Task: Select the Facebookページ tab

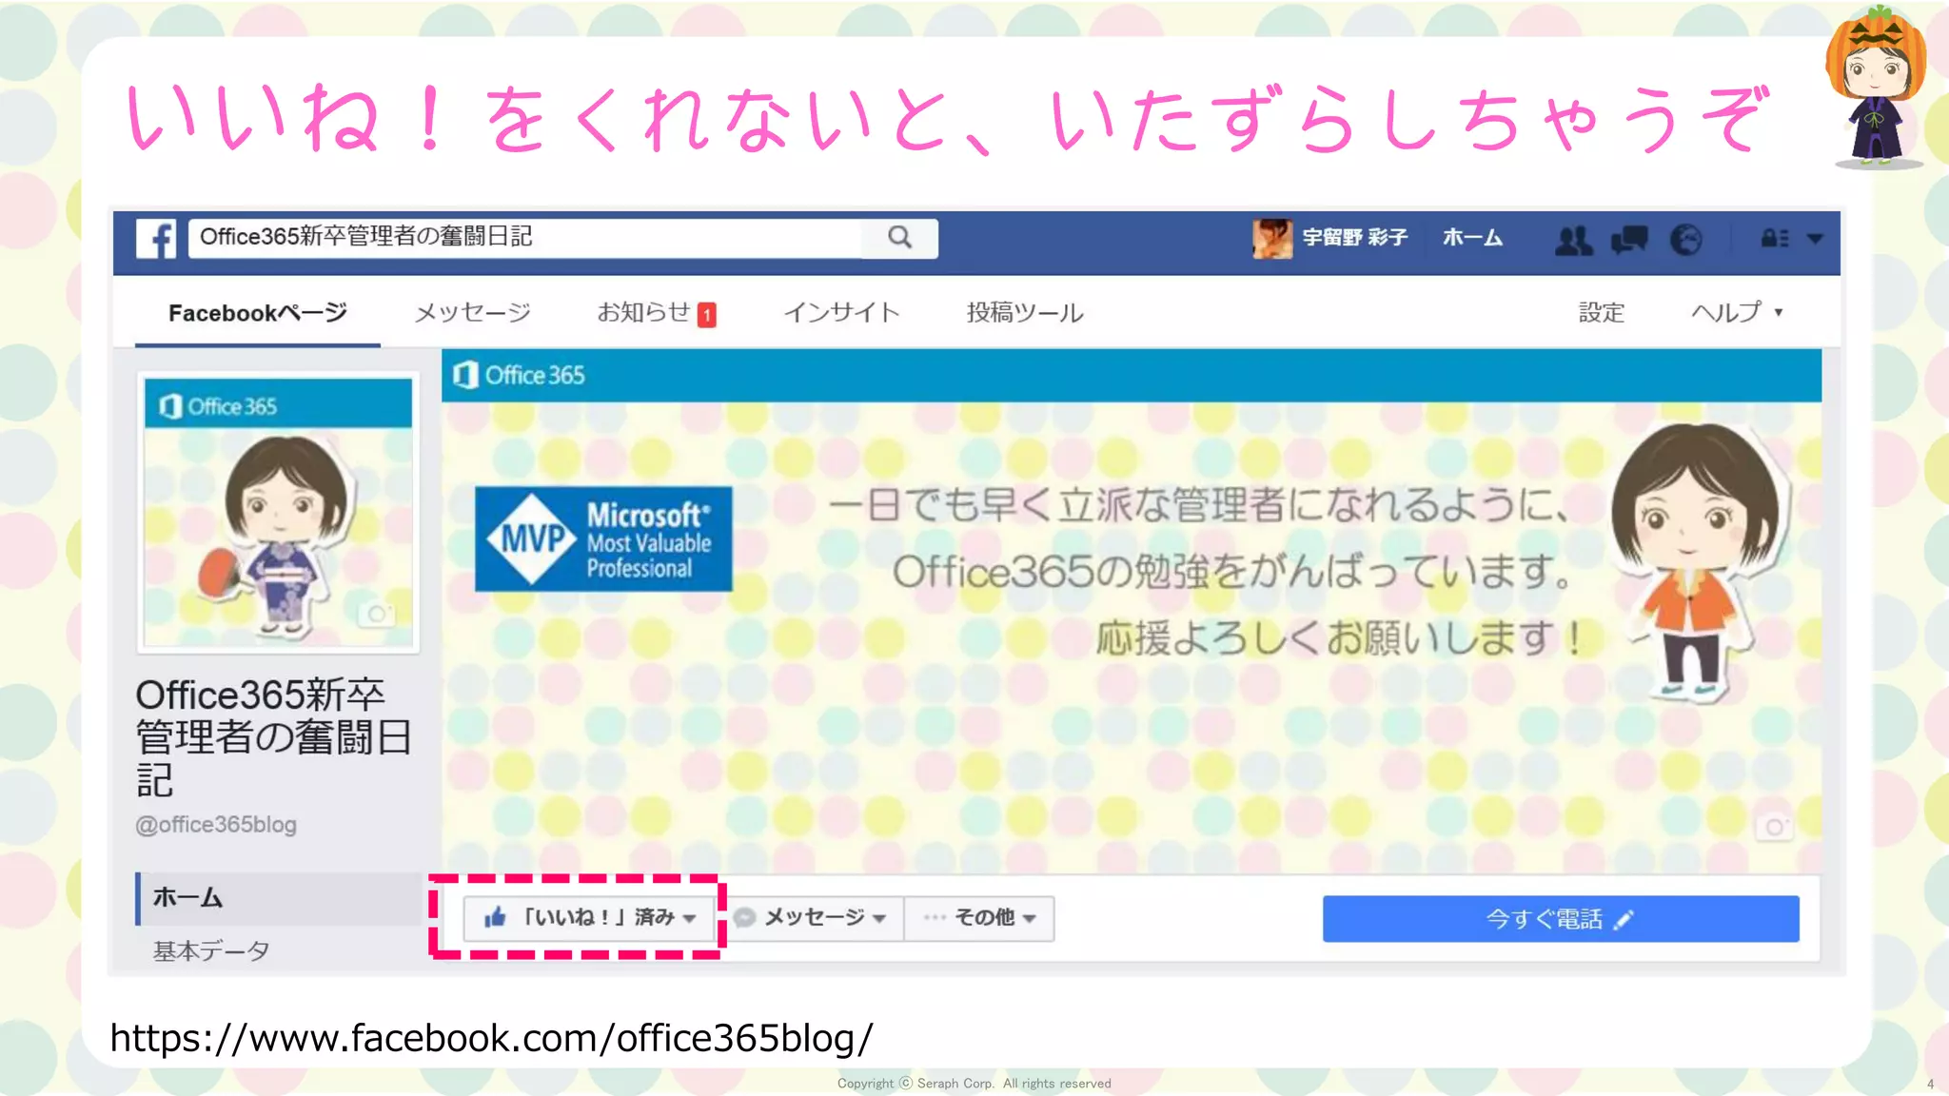Action: pyautogui.click(x=258, y=313)
